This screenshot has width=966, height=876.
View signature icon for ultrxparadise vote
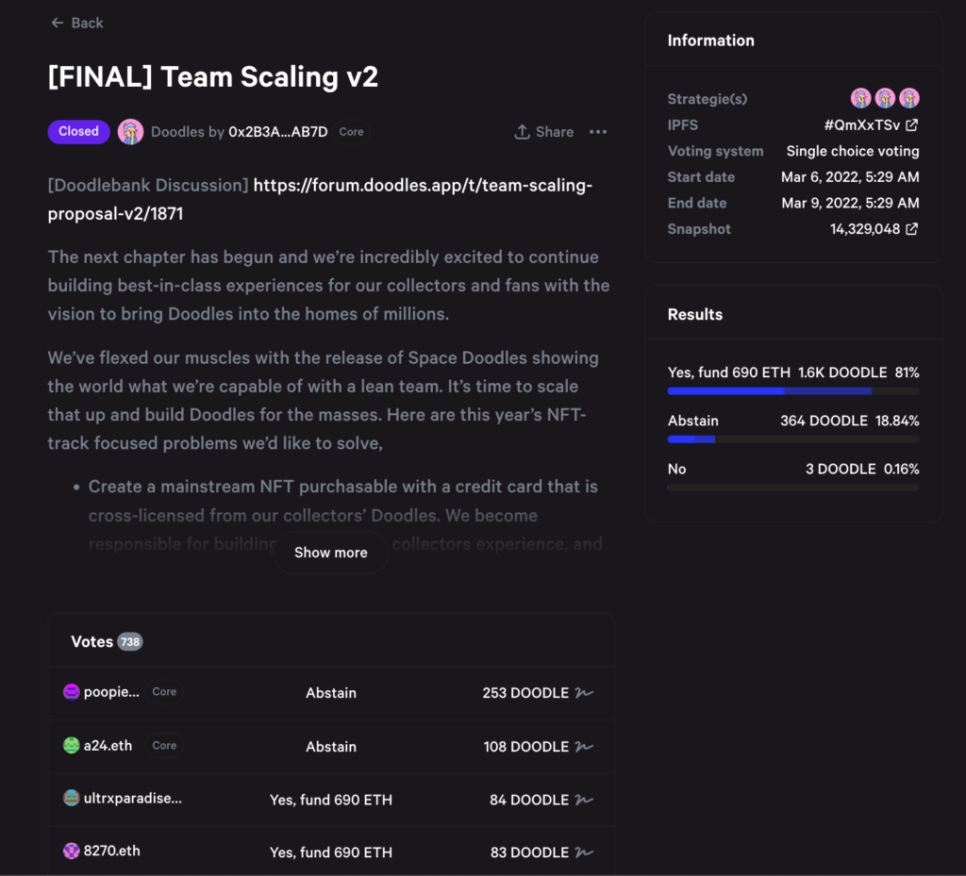click(x=584, y=800)
